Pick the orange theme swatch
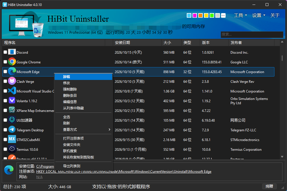This screenshot has height=191, width=287. click(200, 15)
